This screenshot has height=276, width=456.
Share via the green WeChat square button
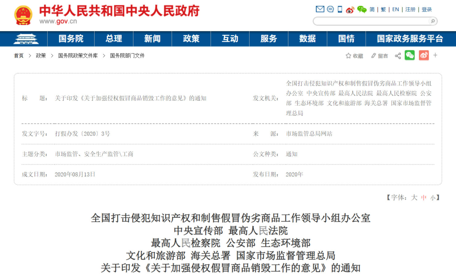[410, 55]
